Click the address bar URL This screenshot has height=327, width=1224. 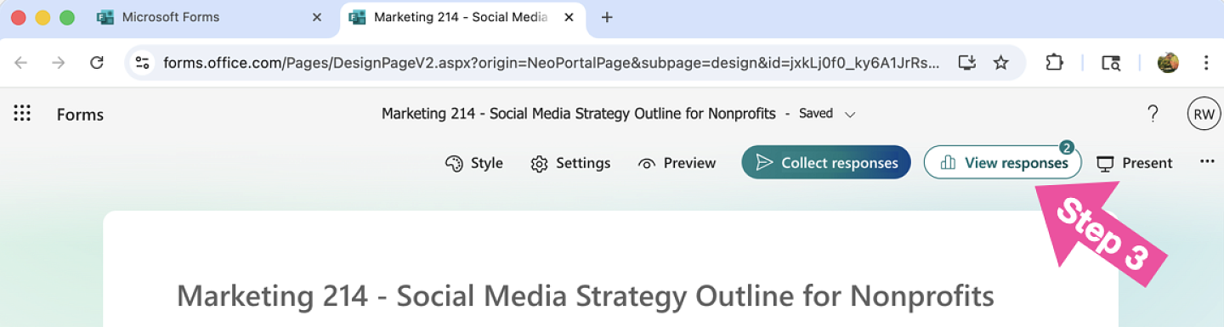[x=552, y=63]
